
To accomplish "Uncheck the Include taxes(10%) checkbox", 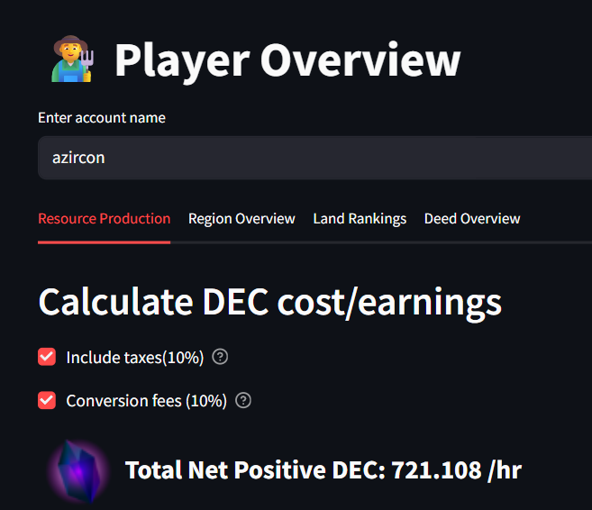I will click(47, 357).
